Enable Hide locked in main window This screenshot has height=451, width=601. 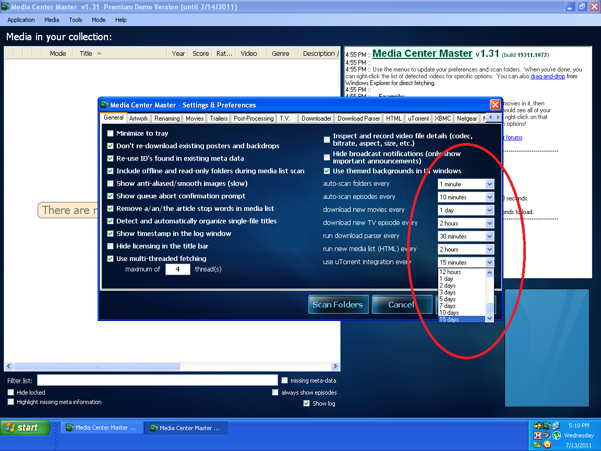[11, 393]
